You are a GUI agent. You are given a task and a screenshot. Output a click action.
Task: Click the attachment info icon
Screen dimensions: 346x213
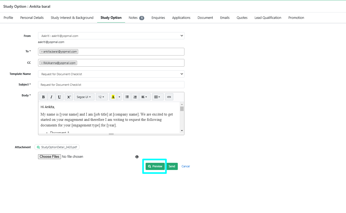coord(137,157)
